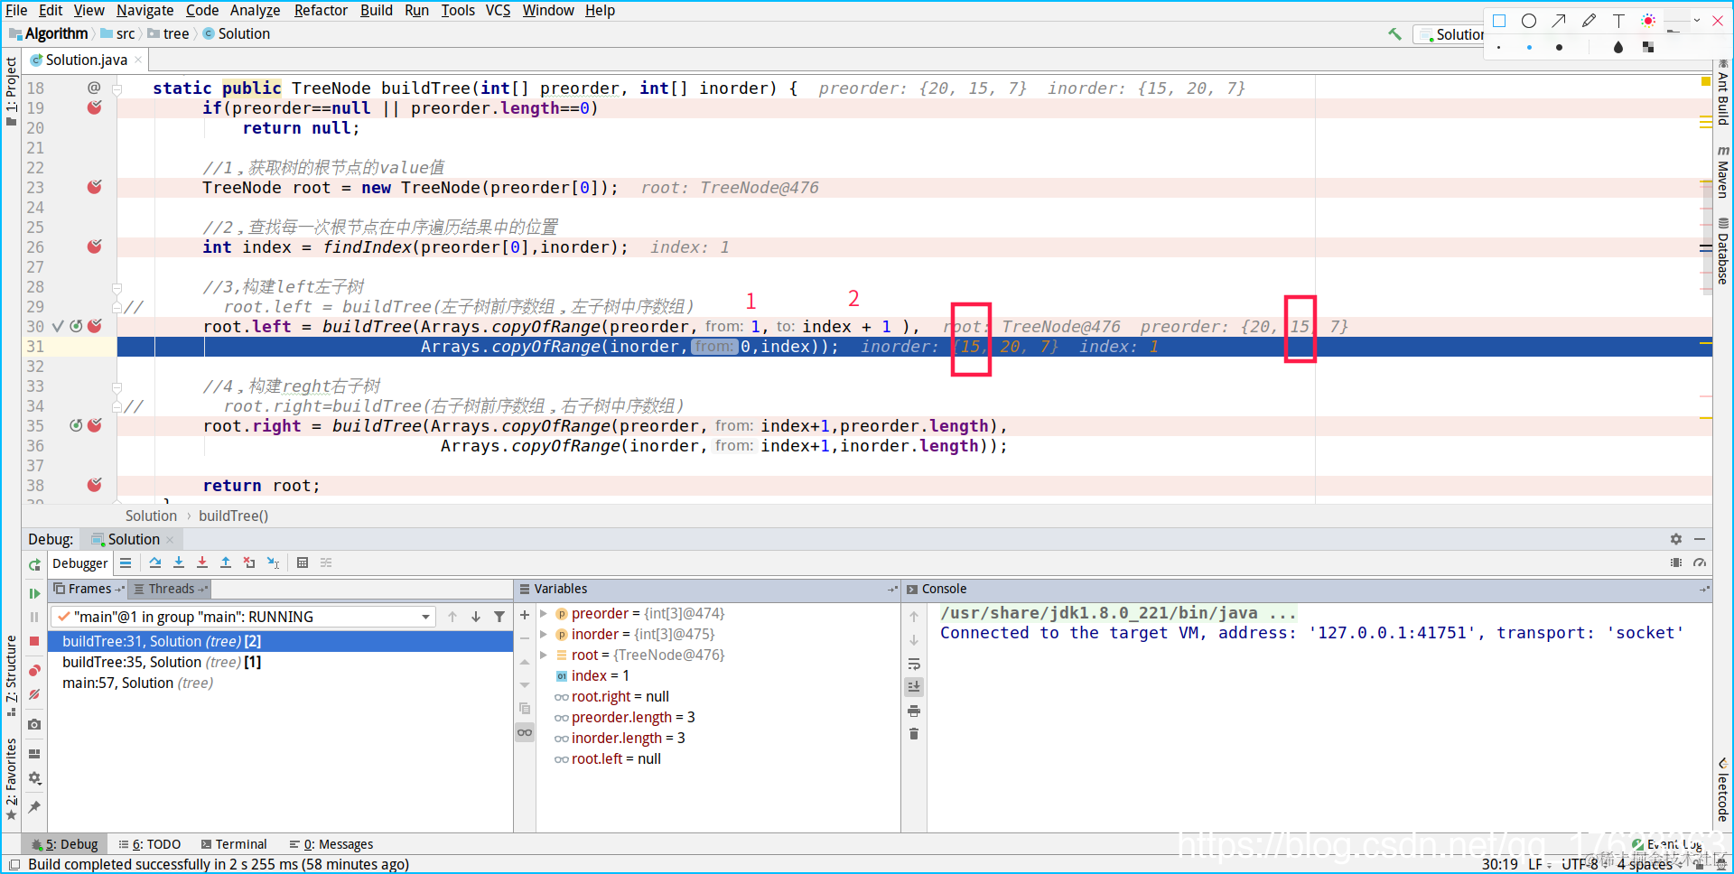Hide the Debug tool window with the minus icon
This screenshot has width=1734, height=874.
click(x=1700, y=539)
